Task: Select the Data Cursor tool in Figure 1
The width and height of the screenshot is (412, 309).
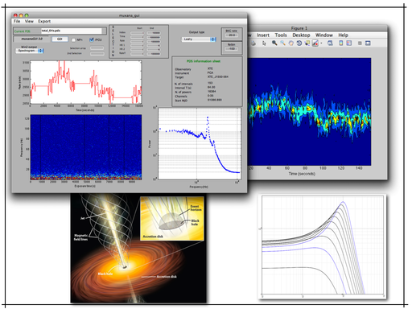Action: point(307,43)
